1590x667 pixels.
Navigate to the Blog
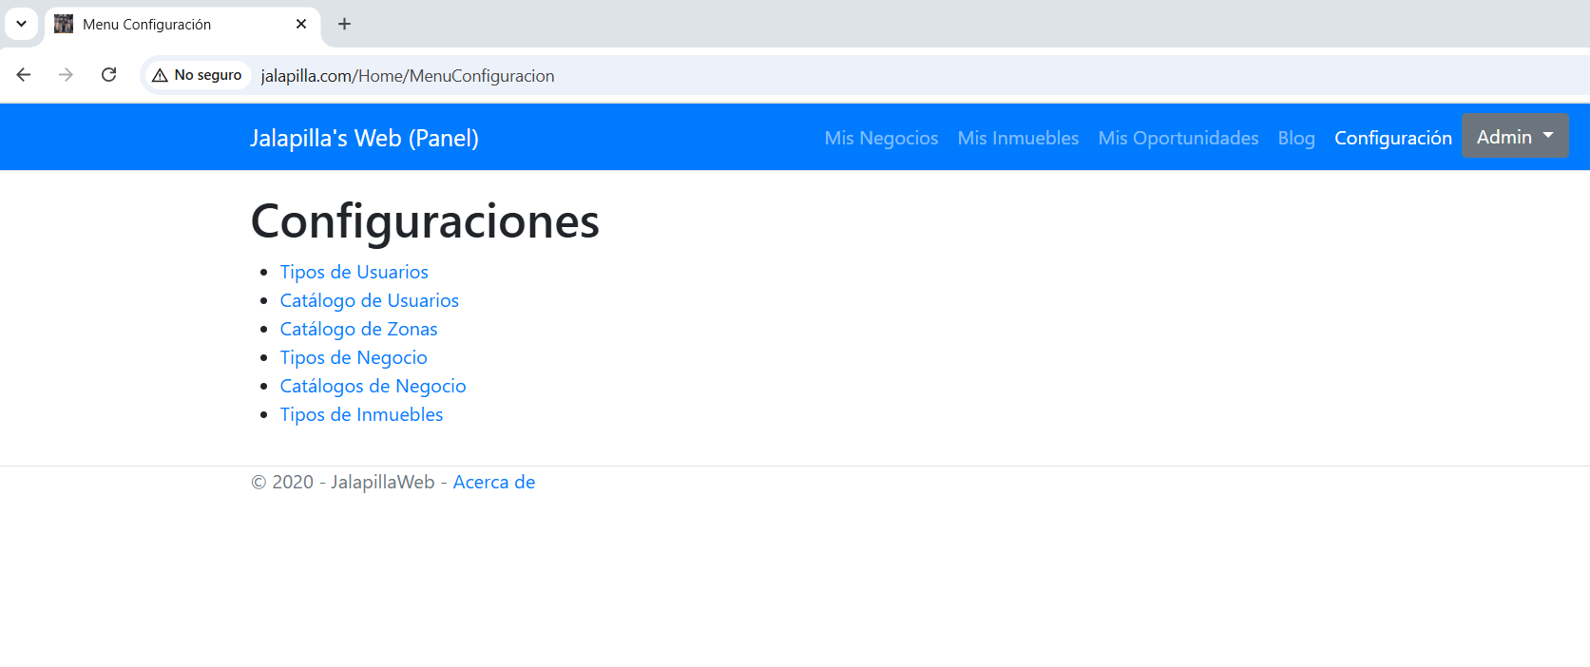pyautogui.click(x=1295, y=138)
